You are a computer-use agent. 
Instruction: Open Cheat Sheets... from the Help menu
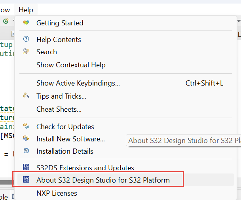(x=126, y=109)
